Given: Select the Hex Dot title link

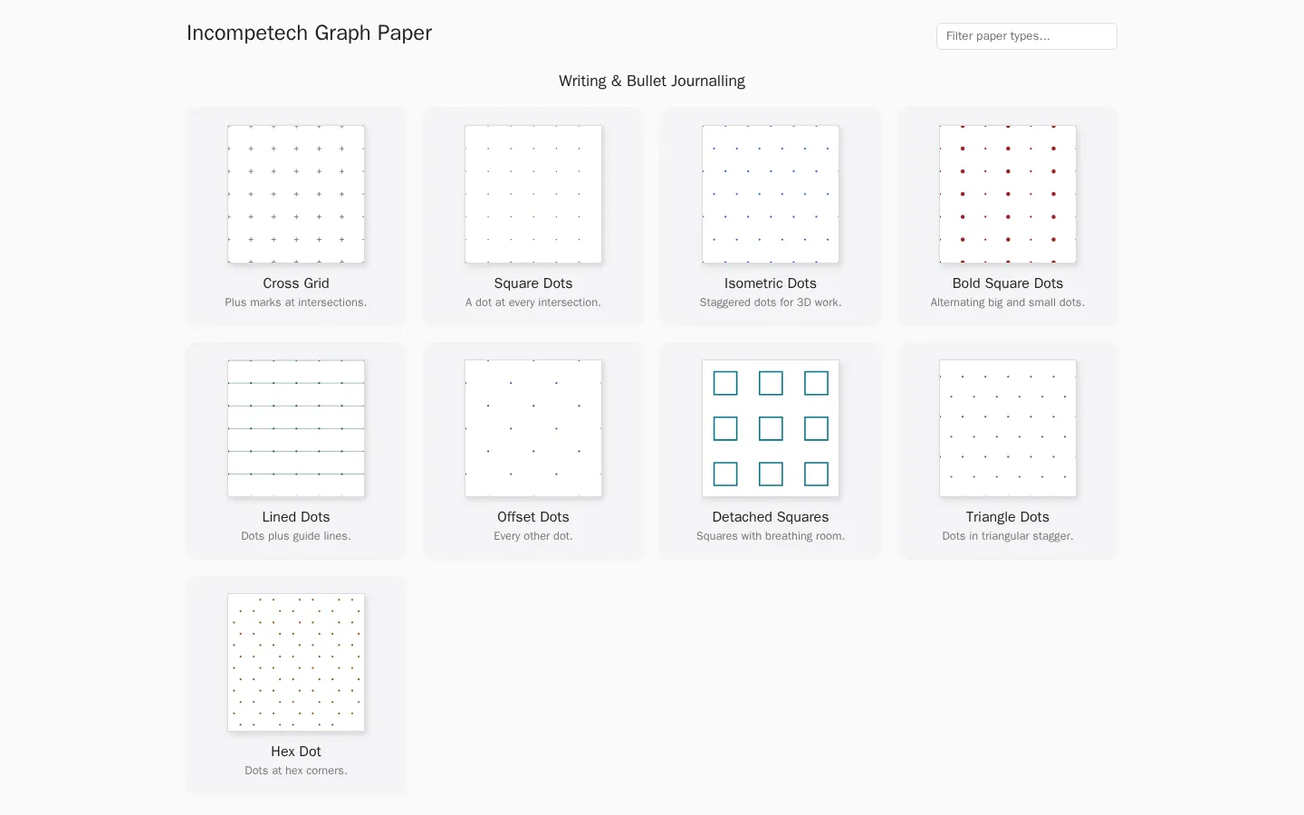Looking at the screenshot, I should (x=296, y=752).
